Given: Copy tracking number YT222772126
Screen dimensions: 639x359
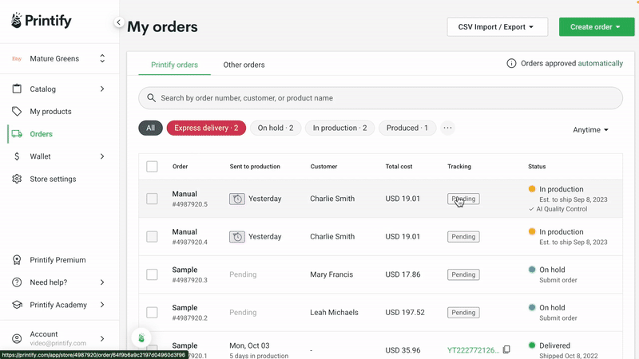Looking at the screenshot, I should (x=506, y=349).
